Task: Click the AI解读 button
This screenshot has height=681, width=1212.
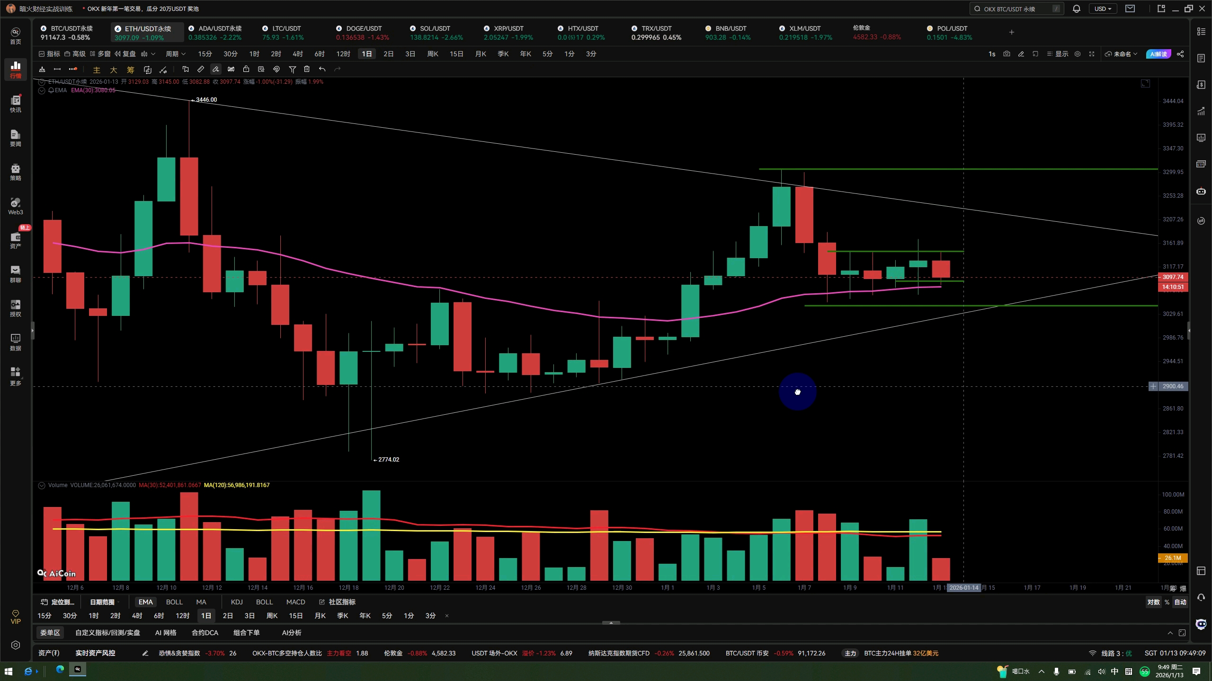Action: click(x=1158, y=54)
